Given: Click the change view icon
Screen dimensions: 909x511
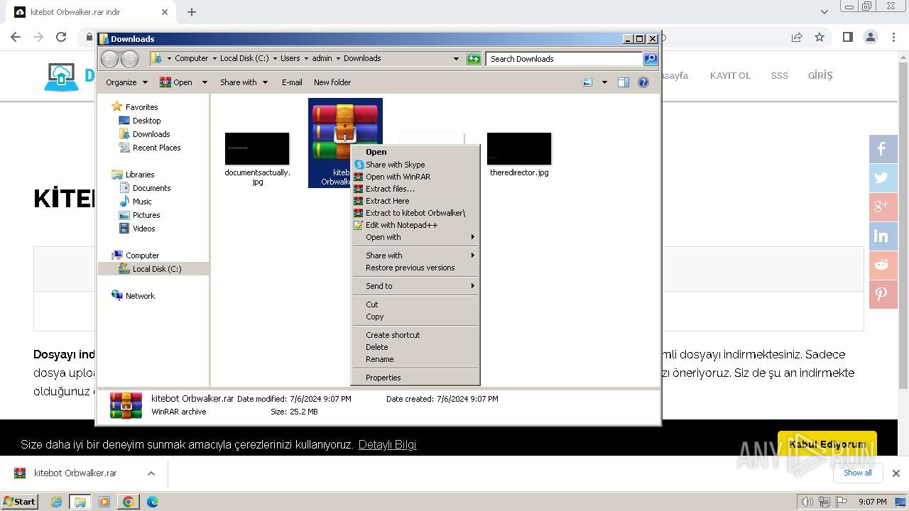Looking at the screenshot, I should click(x=587, y=82).
